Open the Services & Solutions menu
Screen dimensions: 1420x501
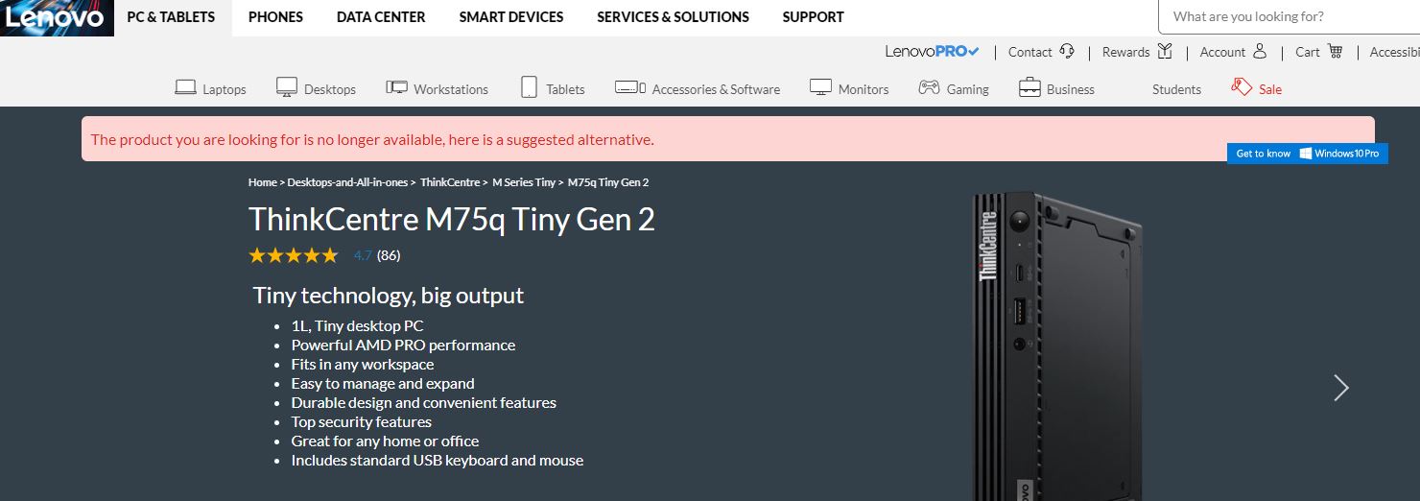(673, 17)
